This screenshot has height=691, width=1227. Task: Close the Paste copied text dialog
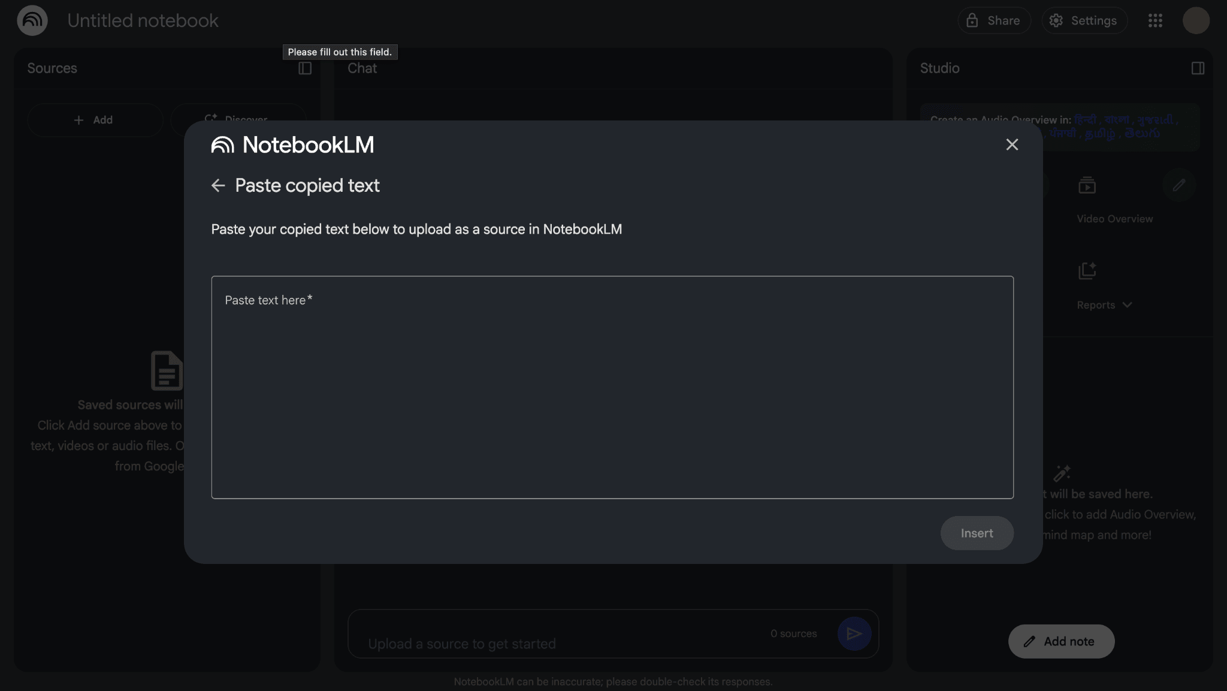coord(1012,144)
